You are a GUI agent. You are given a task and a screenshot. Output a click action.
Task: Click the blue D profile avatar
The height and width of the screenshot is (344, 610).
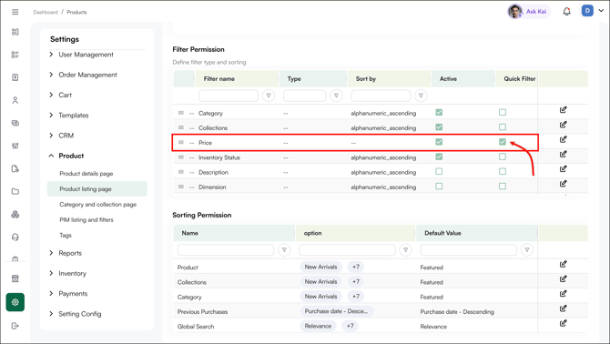587,11
